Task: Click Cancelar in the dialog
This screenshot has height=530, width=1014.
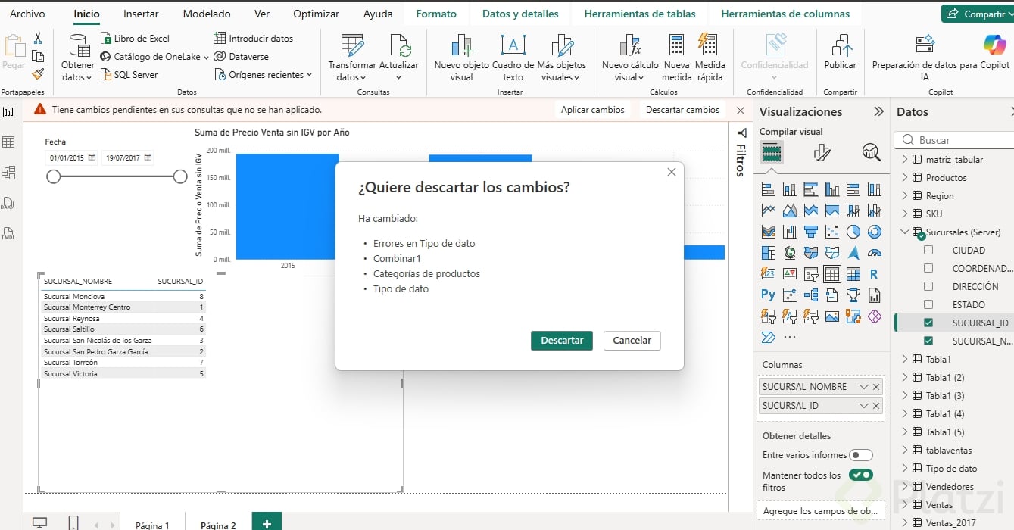Action: pyautogui.click(x=632, y=341)
